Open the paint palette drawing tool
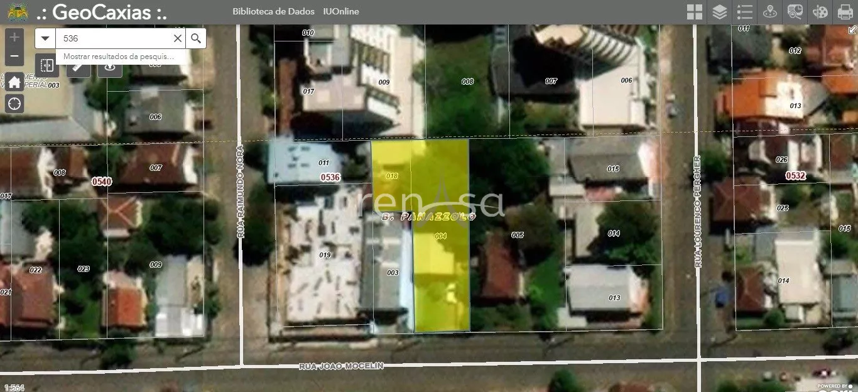The height and width of the screenshot is (392, 858). (820, 12)
